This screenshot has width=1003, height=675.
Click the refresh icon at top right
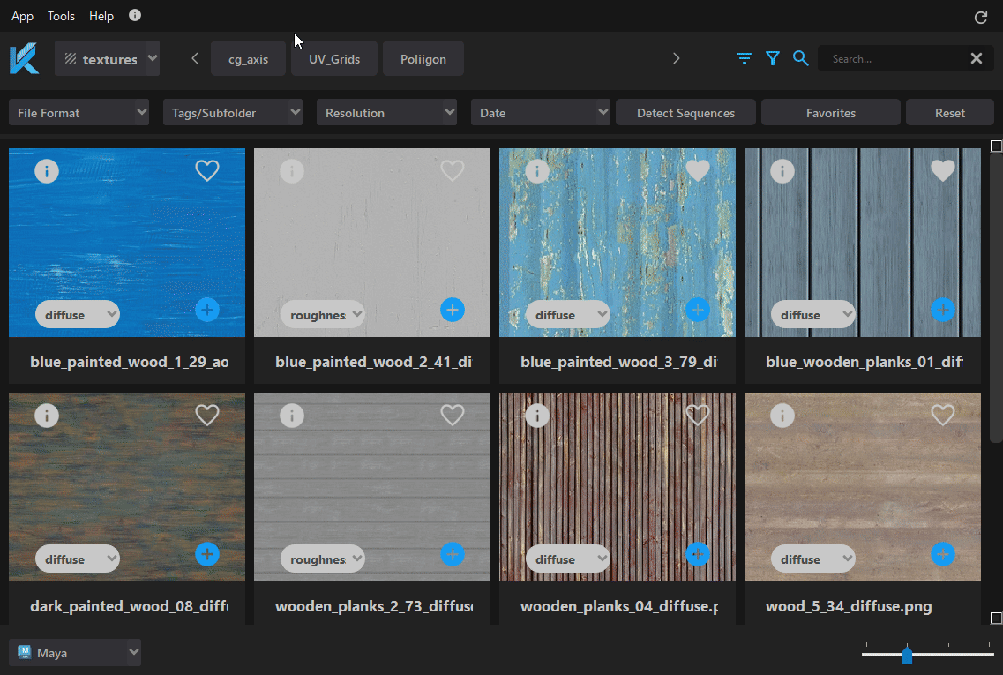981,18
